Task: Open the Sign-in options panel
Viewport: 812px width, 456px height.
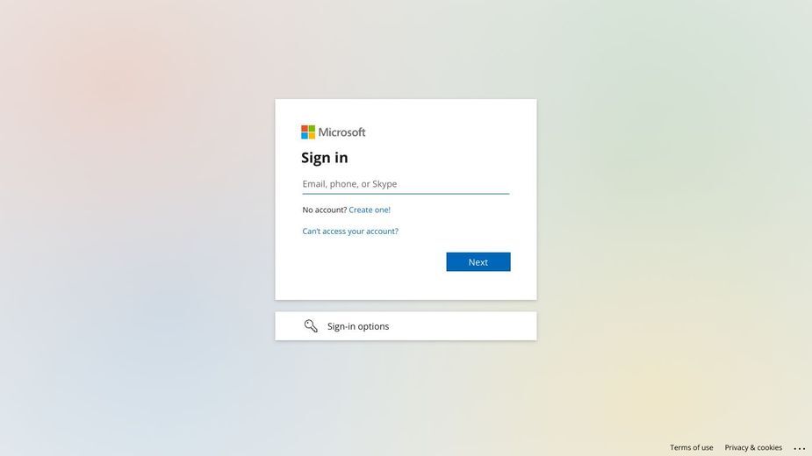Action: click(x=406, y=326)
